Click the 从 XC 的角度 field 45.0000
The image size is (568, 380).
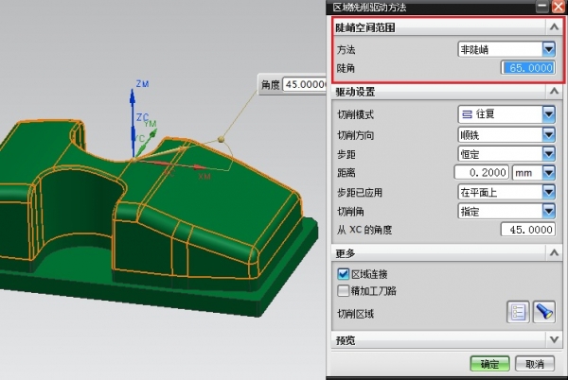click(528, 230)
